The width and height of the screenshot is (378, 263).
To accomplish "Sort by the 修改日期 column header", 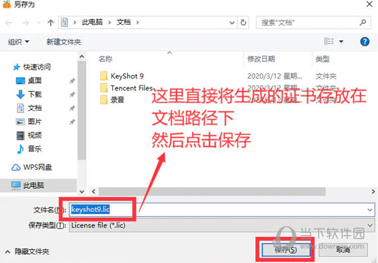I will [261, 59].
